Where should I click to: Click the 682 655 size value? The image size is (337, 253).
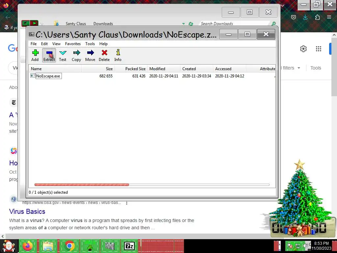click(106, 76)
